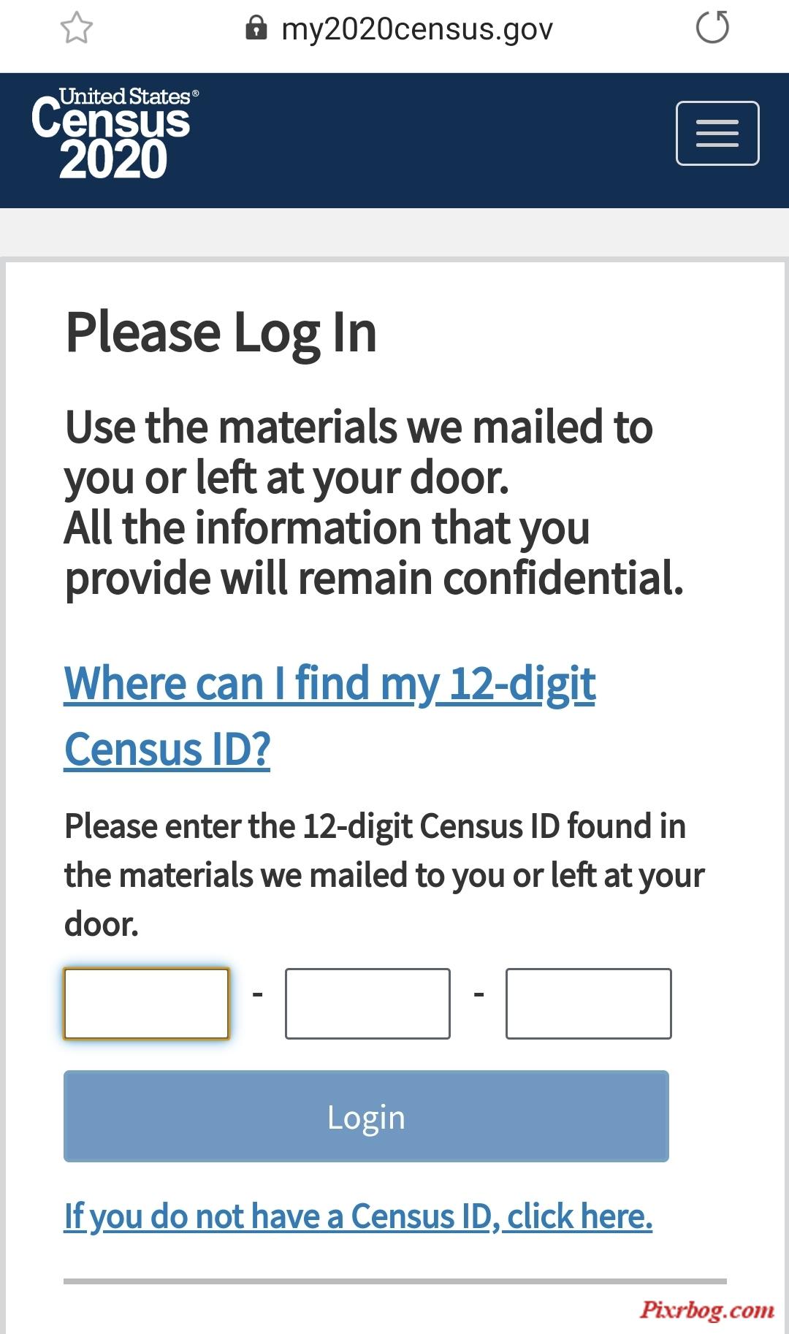Click the blue Login button
This screenshot has height=1334, width=789.
(x=366, y=1116)
